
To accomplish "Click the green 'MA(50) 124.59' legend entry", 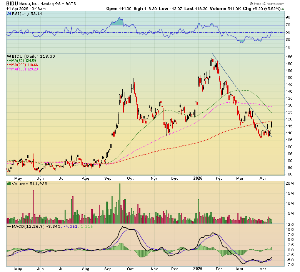I will [x=22, y=61].
